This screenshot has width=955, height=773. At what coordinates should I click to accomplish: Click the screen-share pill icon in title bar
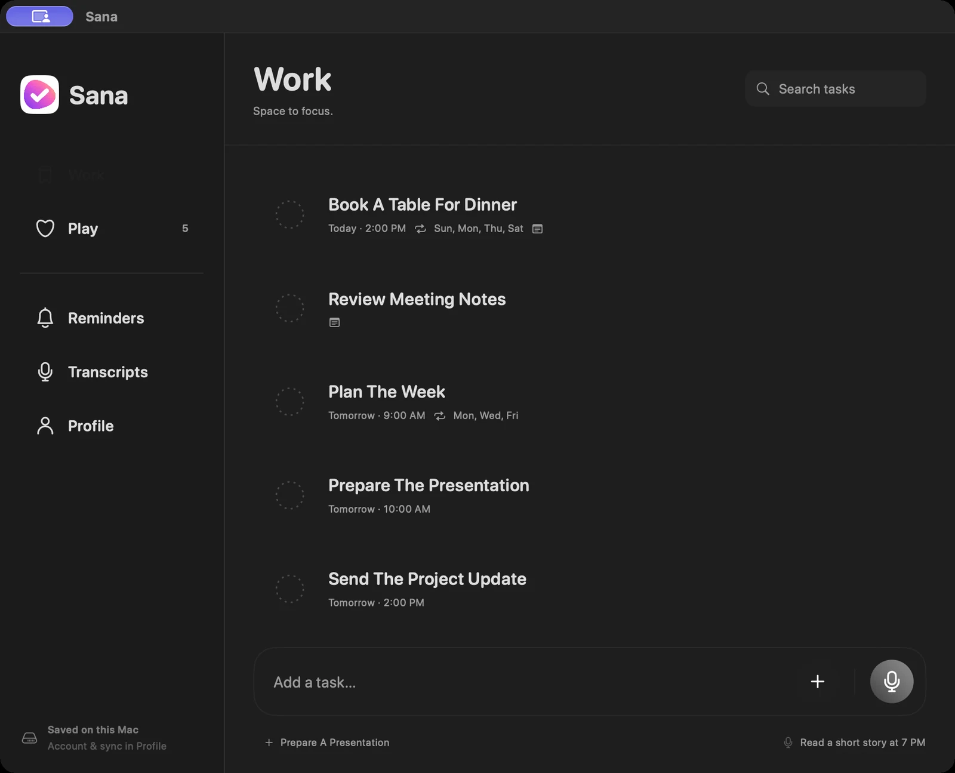coord(40,16)
